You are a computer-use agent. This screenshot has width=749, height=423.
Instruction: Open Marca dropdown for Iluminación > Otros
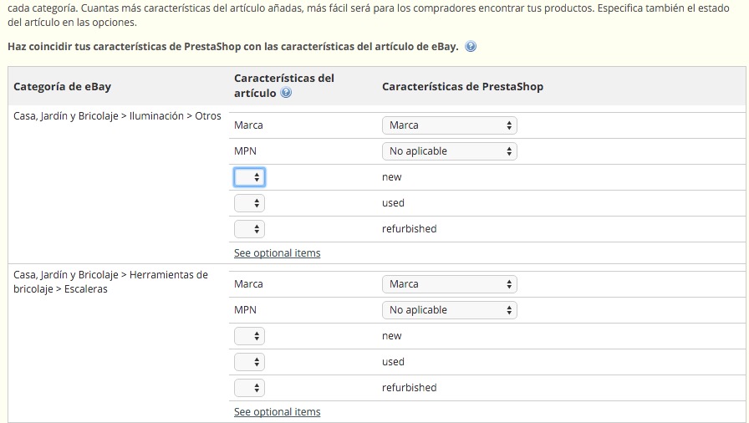click(x=450, y=125)
